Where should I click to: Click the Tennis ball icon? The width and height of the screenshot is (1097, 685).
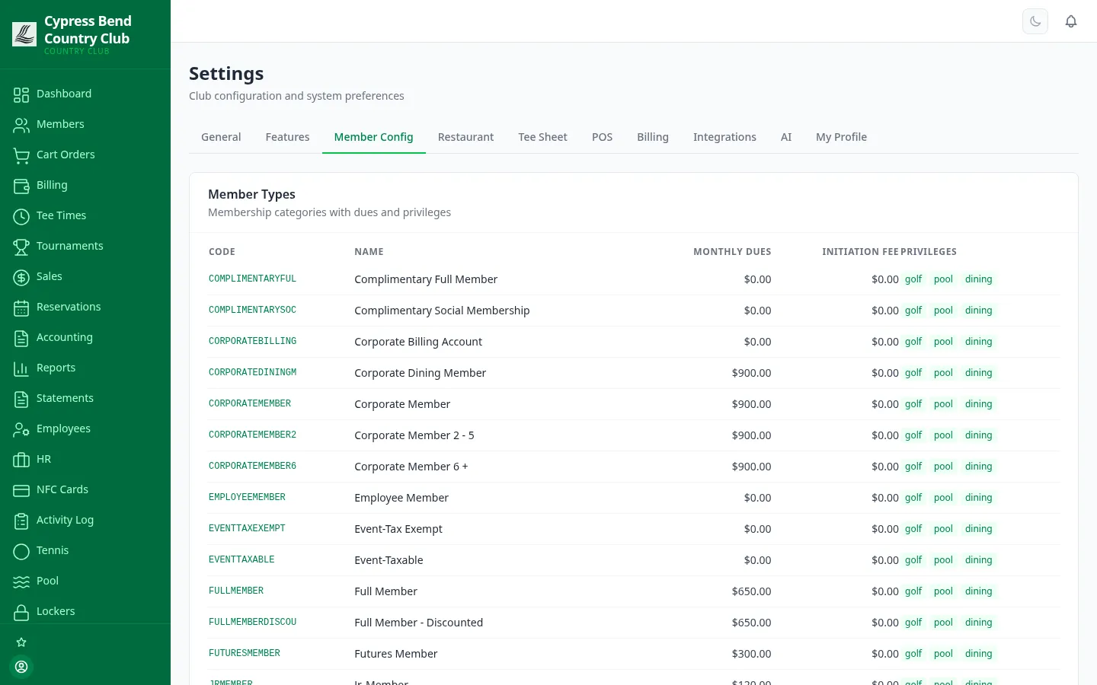21,551
